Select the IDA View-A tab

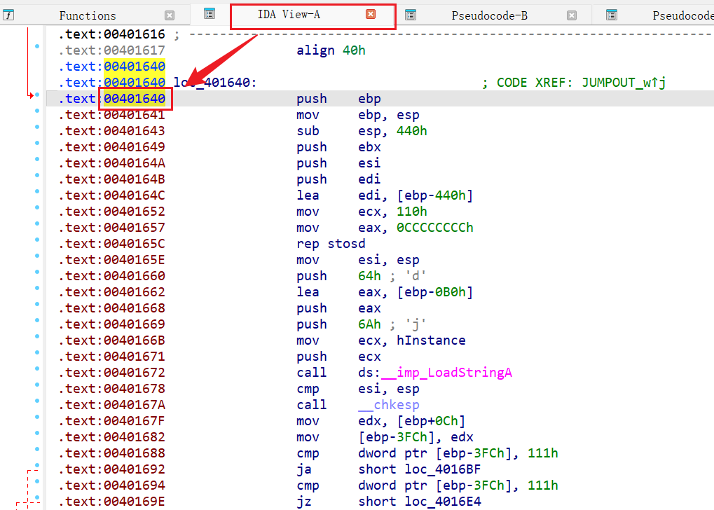(289, 15)
